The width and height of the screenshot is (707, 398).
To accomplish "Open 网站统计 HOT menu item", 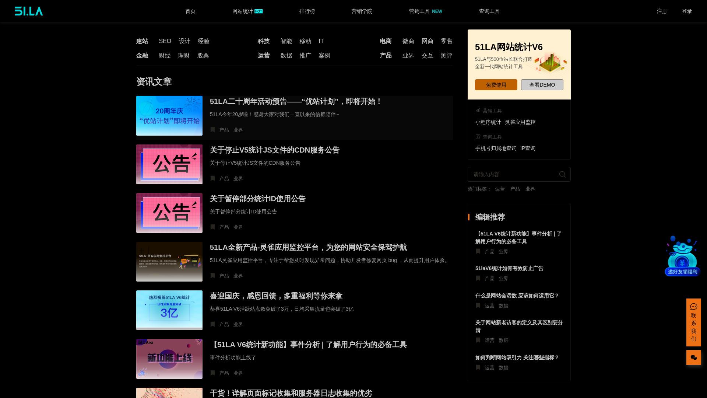I will click(247, 11).
